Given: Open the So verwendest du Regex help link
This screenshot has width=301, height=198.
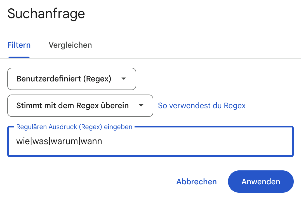Looking at the screenshot, I should 201,105.
